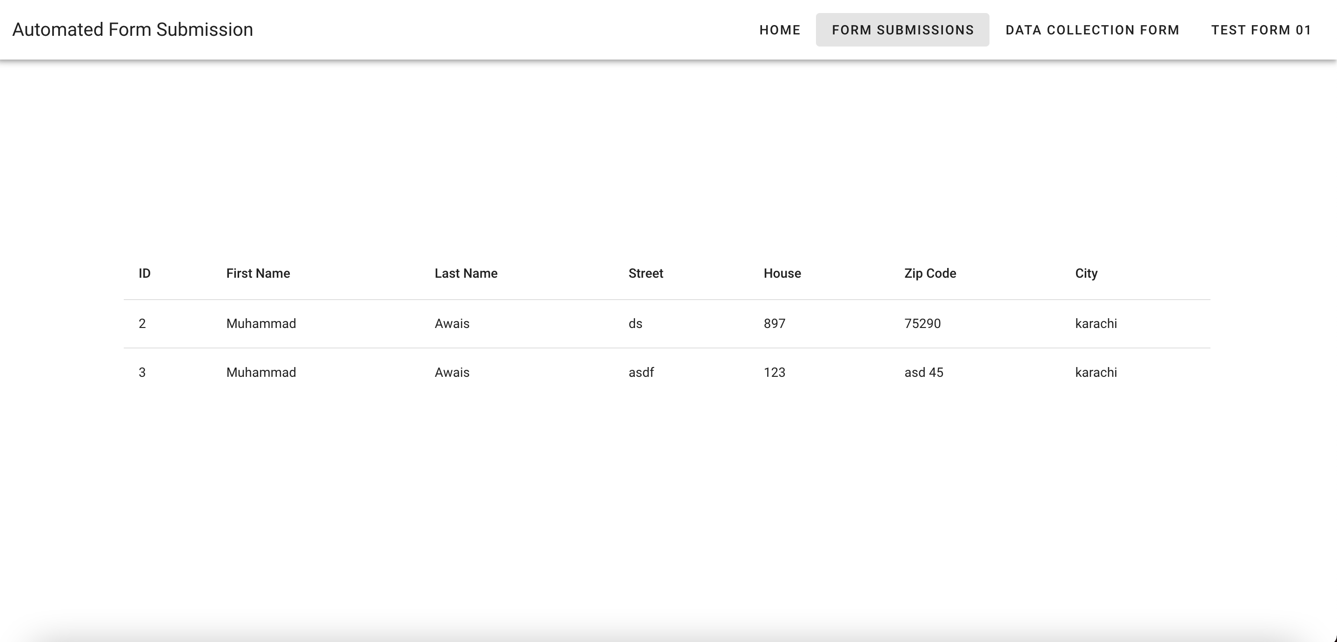
Task: Open Data Collection Form page
Action: click(x=1092, y=30)
